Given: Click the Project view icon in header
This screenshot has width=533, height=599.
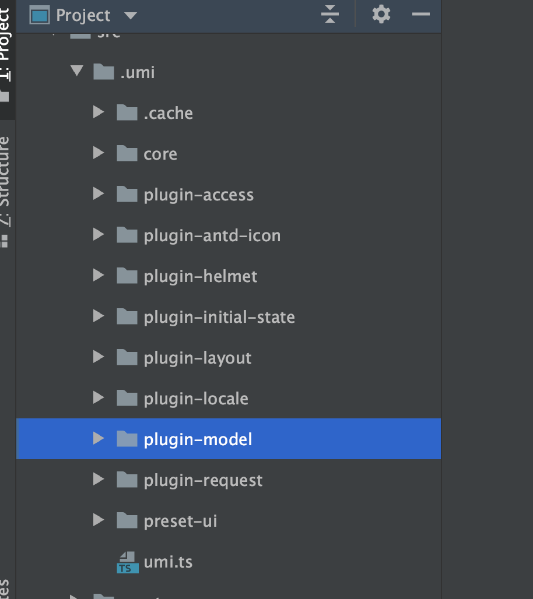Looking at the screenshot, I should 40,16.
